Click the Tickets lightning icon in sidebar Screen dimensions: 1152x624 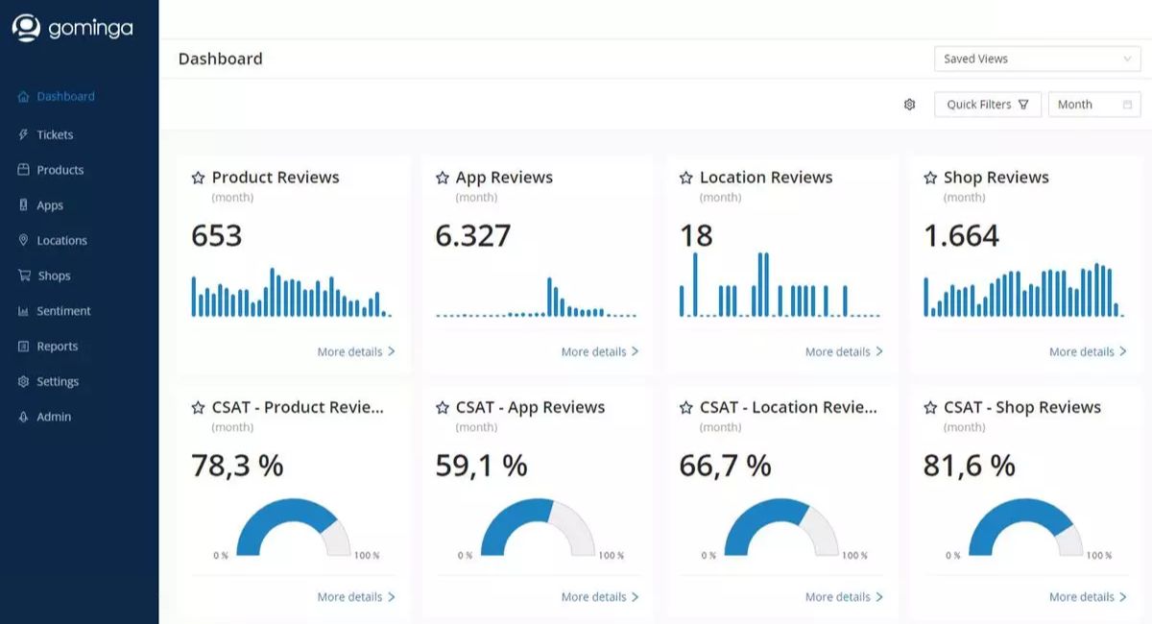(23, 134)
